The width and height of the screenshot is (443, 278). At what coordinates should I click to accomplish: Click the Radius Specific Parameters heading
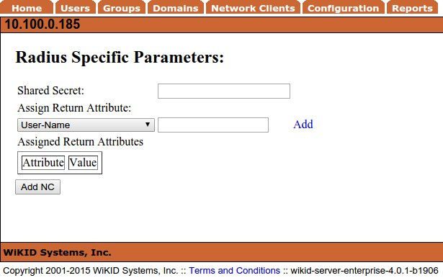tap(120, 58)
